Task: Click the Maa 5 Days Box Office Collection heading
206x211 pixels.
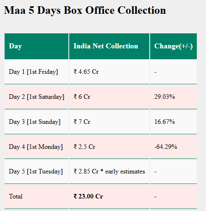Action: [85, 10]
